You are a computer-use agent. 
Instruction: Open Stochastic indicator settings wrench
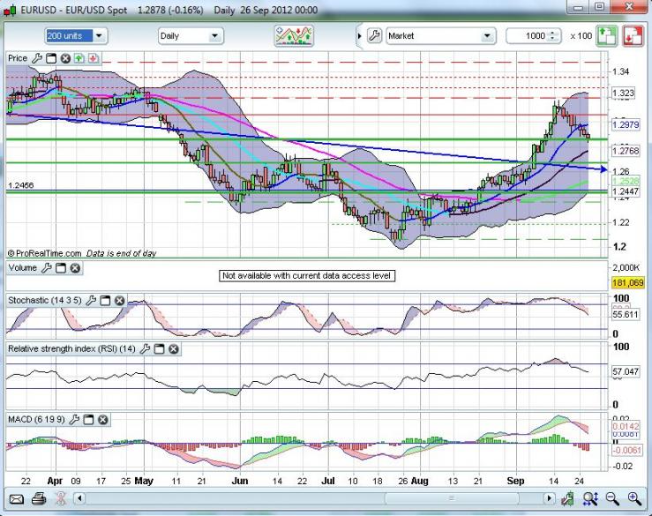pos(91,300)
